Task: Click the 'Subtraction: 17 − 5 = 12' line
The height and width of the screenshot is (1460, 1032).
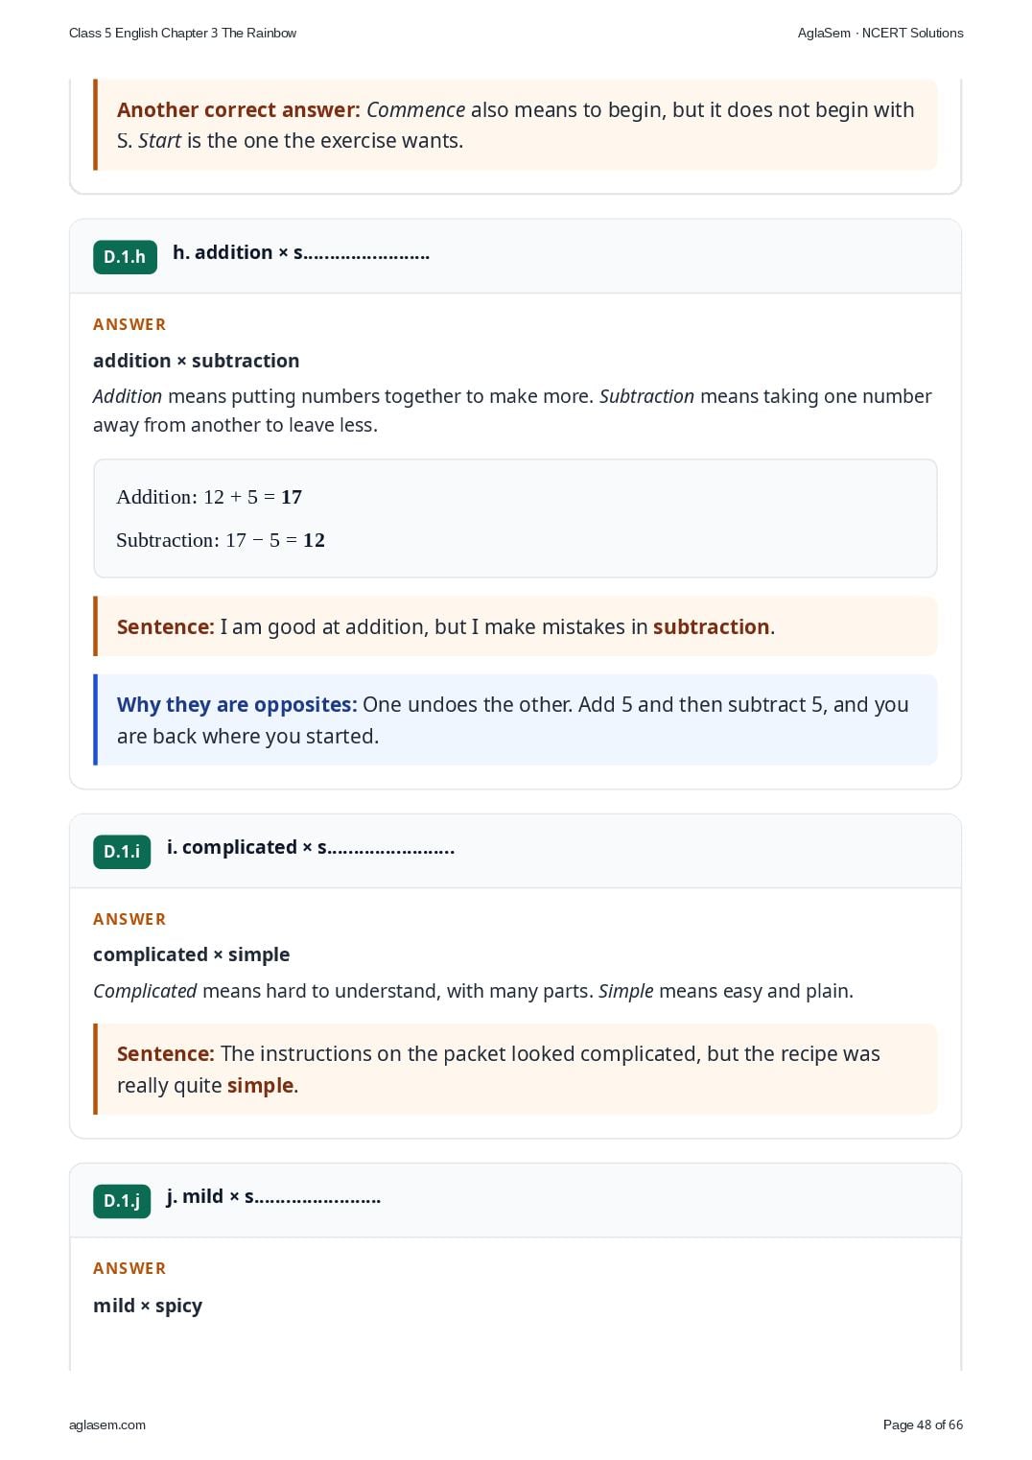Action: [221, 540]
